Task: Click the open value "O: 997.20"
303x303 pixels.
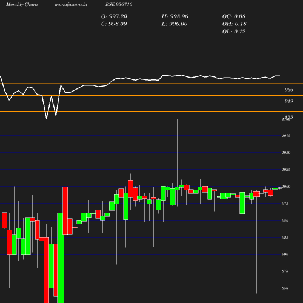Action: coord(114,16)
